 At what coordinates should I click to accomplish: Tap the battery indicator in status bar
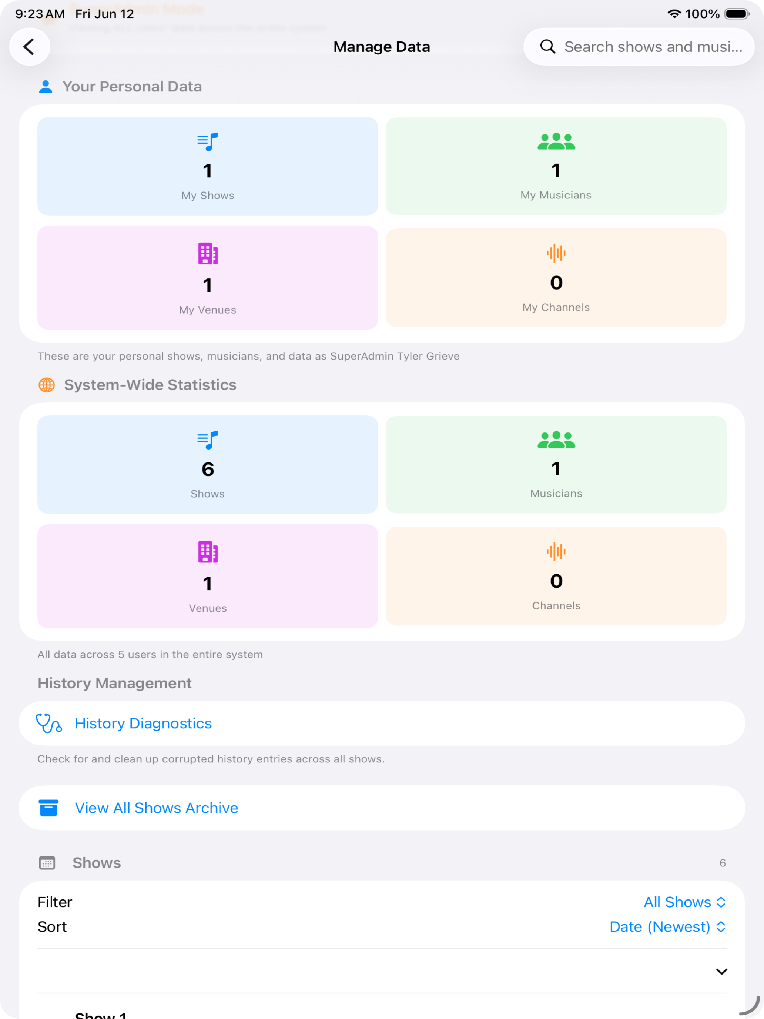click(737, 14)
